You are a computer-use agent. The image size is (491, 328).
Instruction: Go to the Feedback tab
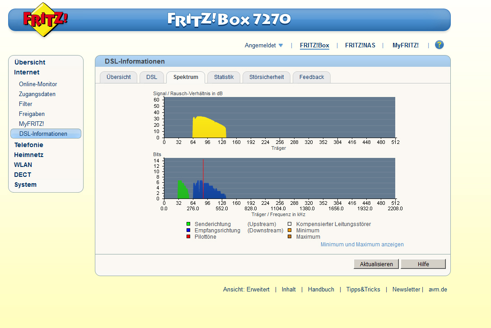click(x=312, y=77)
